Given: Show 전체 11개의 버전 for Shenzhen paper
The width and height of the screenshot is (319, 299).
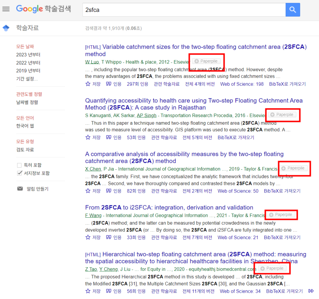Looking at the screenshot, I should (x=198, y=291).
